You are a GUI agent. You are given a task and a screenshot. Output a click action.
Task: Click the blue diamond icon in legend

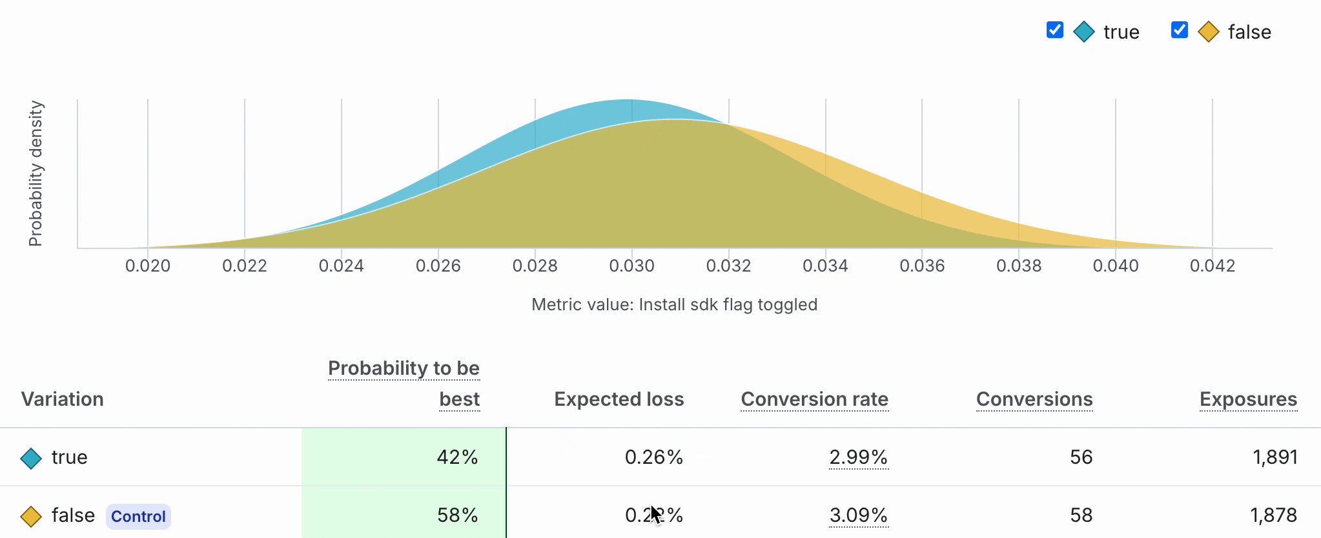(x=1084, y=32)
